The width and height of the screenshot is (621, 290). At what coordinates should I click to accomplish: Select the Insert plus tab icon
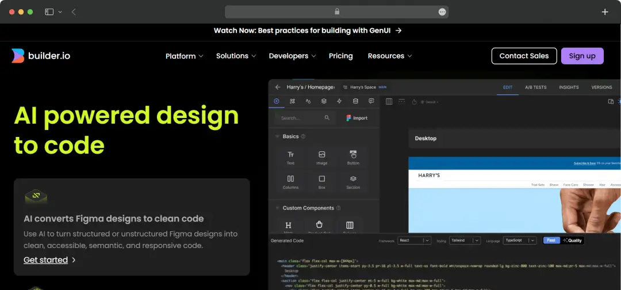[x=277, y=101]
